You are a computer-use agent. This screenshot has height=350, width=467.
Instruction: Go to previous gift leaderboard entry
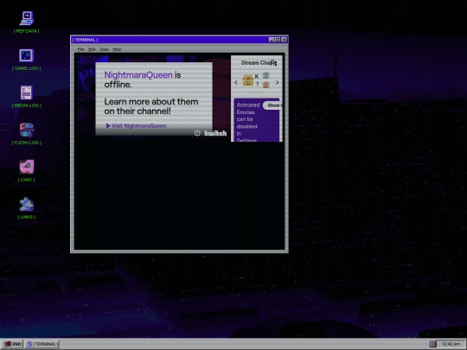pos(236,82)
